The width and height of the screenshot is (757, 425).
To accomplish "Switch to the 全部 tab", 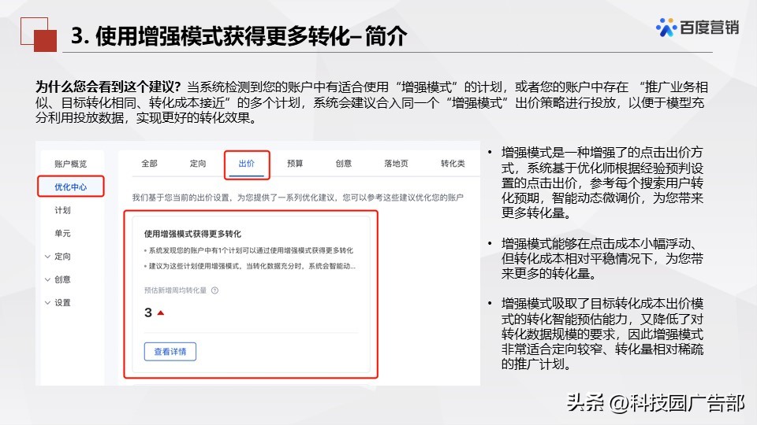I will click(x=149, y=164).
